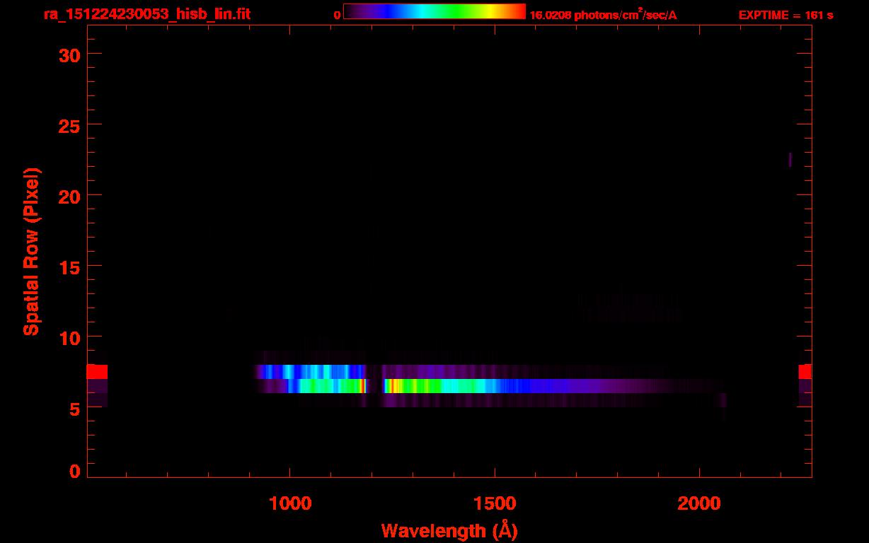
Task: Click the x-axis tick label 1500
Action: [x=494, y=503]
